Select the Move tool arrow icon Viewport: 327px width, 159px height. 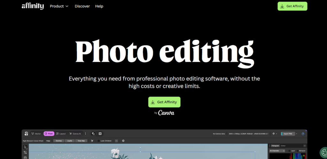[25, 147]
